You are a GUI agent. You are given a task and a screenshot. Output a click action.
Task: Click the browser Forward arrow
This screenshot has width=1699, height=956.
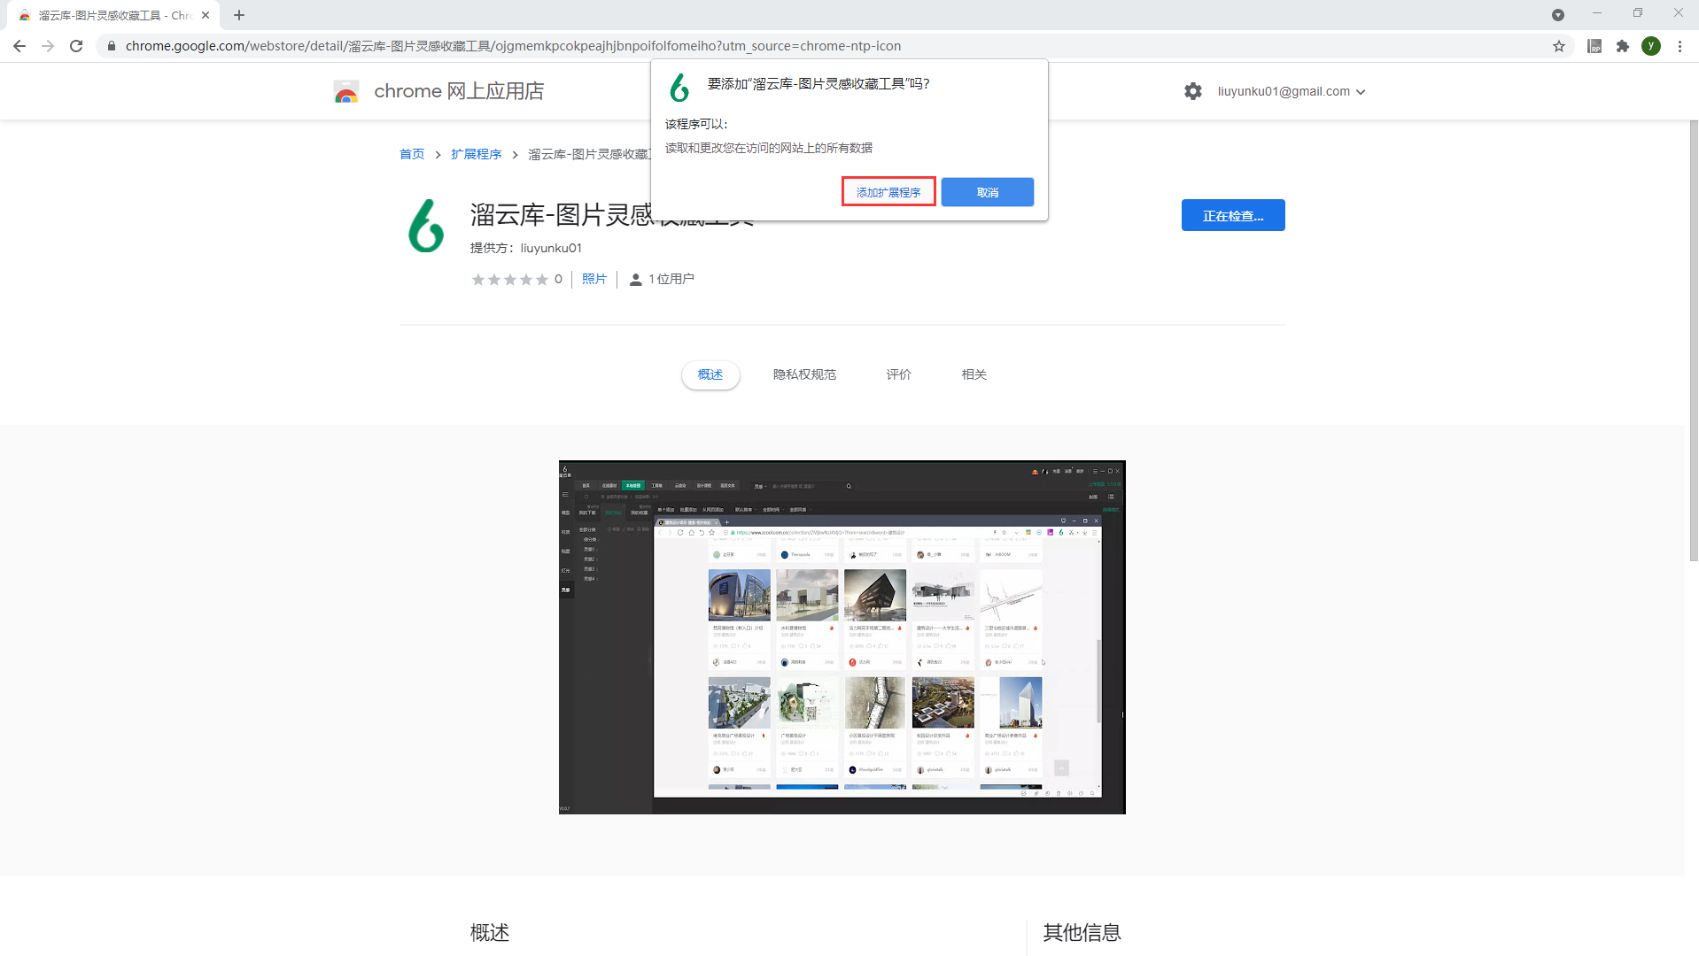(48, 46)
